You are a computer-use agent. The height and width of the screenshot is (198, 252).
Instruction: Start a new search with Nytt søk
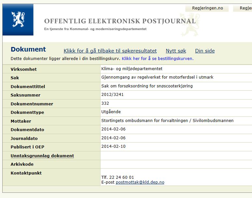coord(176,51)
